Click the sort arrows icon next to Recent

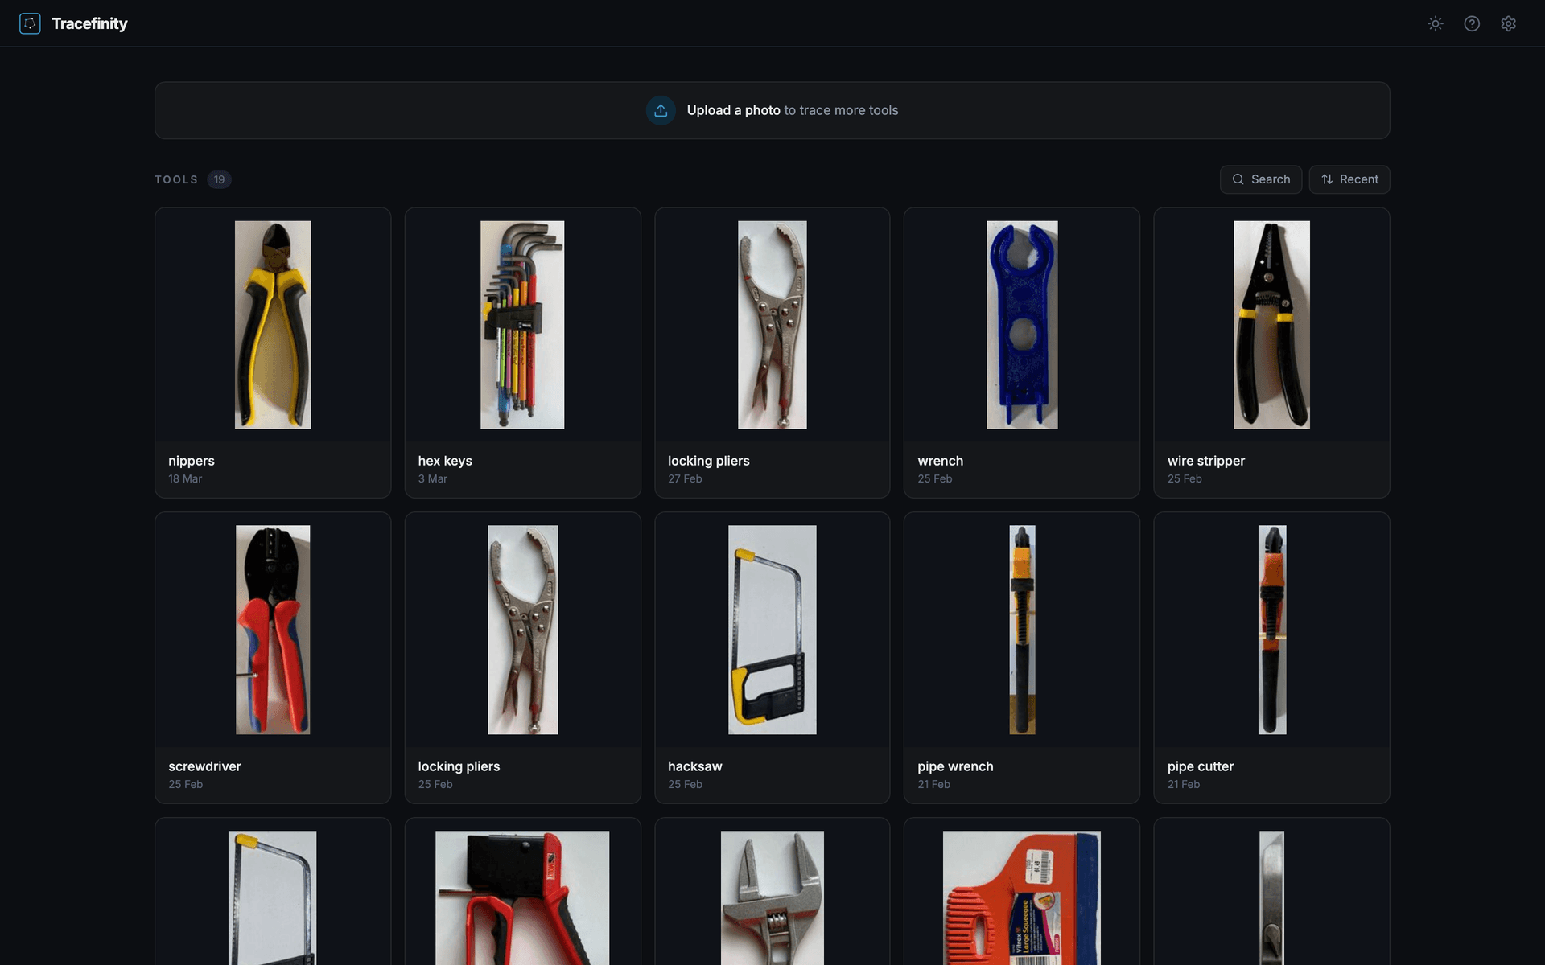pyautogui.click(x=1326, y=179)
